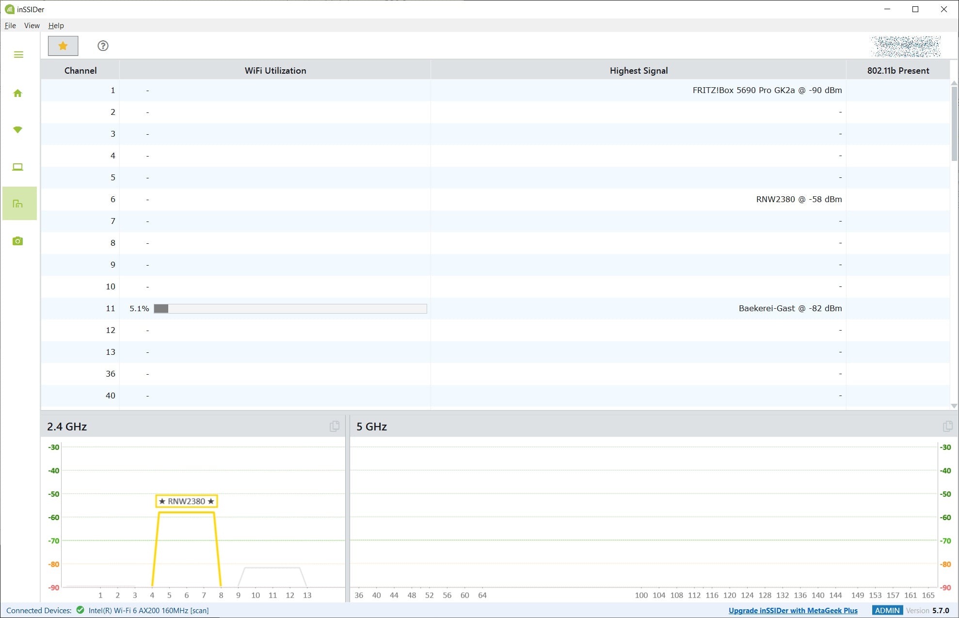Screen dimensions: 959x618
Task: Click the table scroll up arrow
Action: pos(954,83)
